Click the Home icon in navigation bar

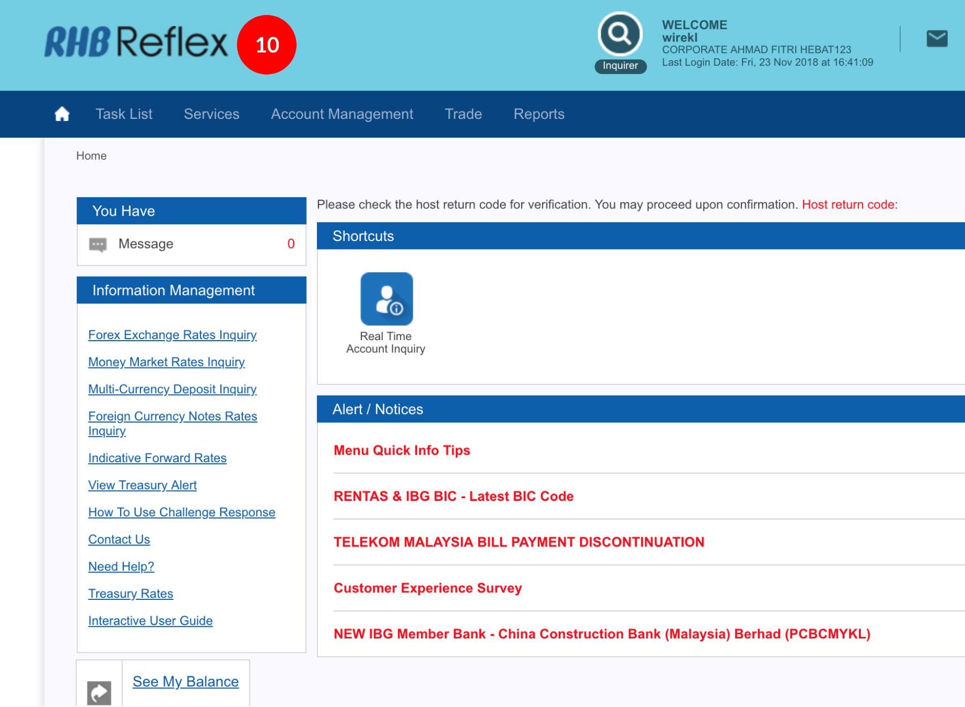62,114
